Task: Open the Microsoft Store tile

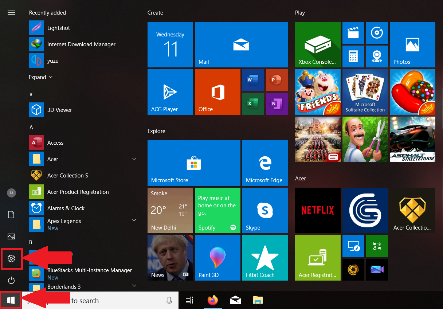Action: (x=194, y=163)
